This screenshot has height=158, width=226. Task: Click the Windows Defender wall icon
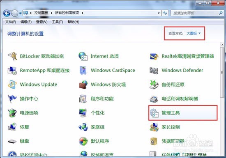tap(154, 70)
